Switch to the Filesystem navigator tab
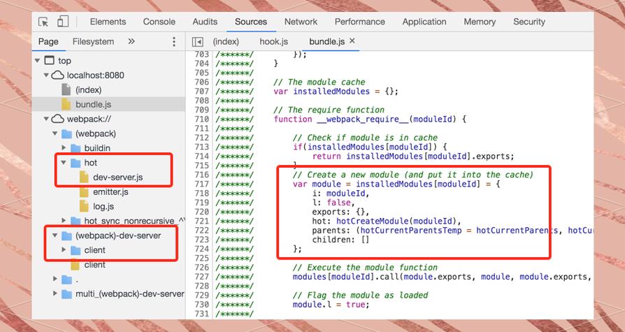 point(93,41)
